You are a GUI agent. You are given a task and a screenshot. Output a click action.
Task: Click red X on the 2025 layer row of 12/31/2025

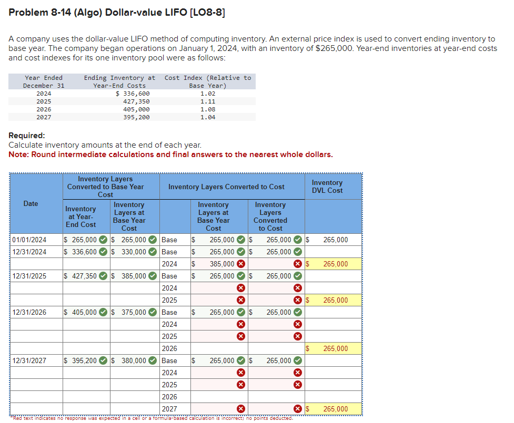[240, 300]
